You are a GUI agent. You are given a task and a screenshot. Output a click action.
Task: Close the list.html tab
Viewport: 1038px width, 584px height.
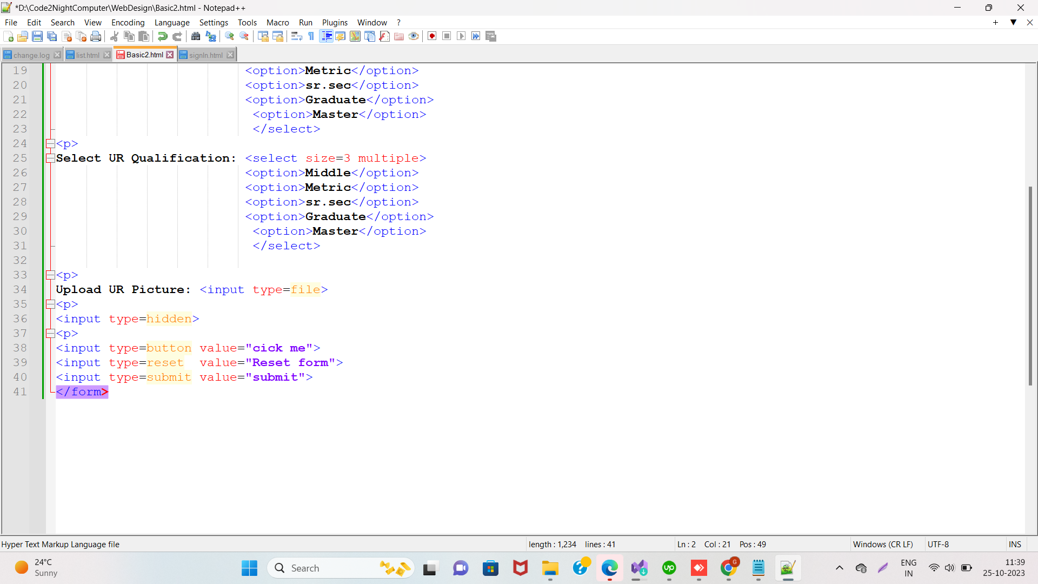pos(107,55)
